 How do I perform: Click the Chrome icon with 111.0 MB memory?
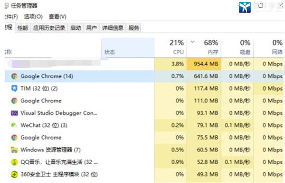(x=14, y=101)
